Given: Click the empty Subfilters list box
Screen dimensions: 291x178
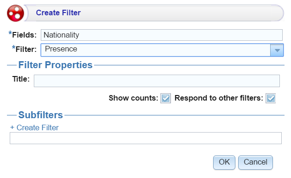Looking at the screenshot, I should [x=145, y=138].
